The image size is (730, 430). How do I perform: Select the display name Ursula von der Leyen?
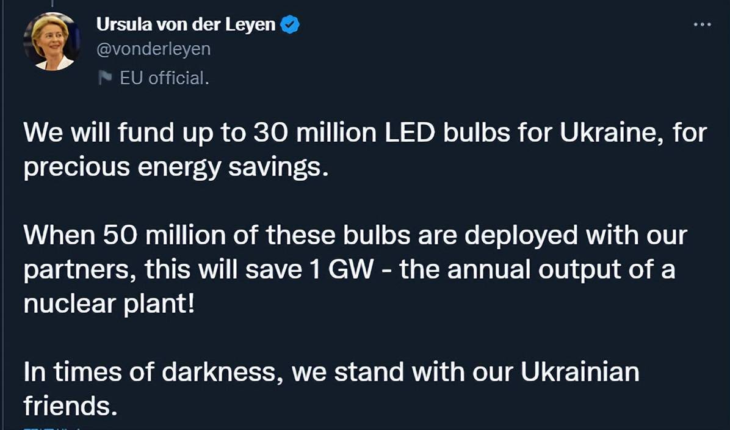tap(186, 24)
